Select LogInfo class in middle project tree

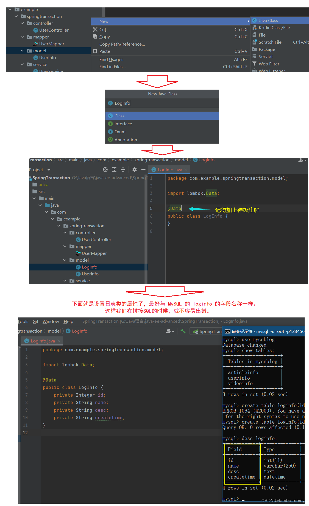click(87, 267)
